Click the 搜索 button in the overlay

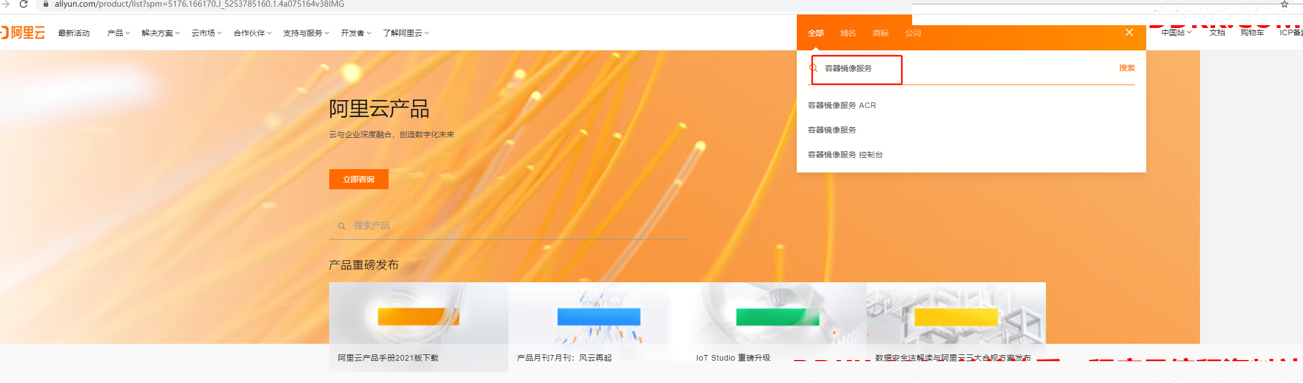point(1127,68)
